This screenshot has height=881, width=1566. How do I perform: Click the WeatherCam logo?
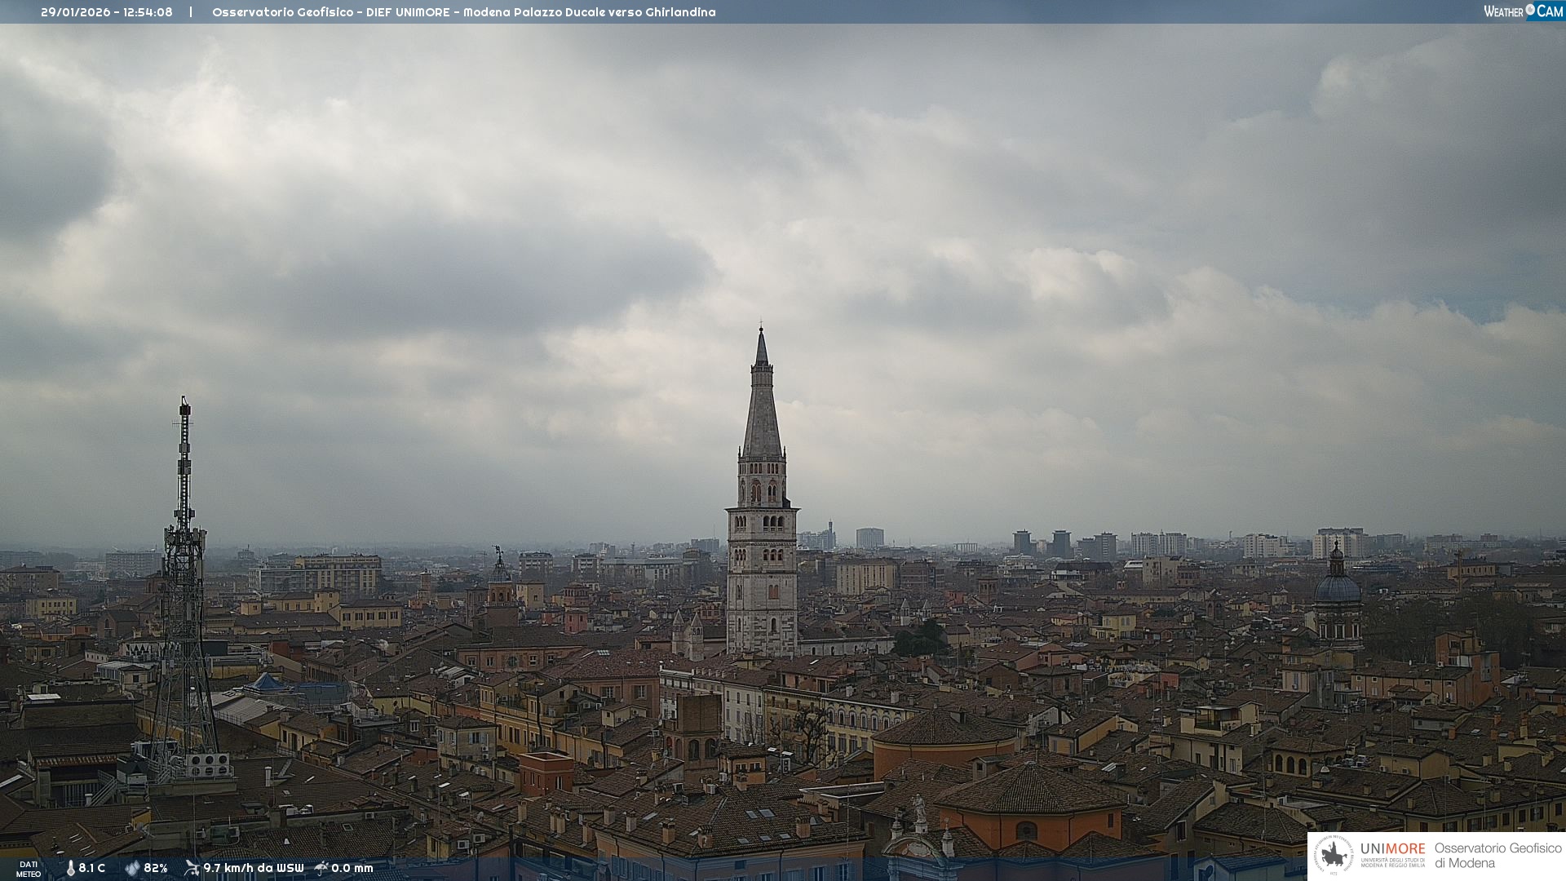coord(1523,11)
